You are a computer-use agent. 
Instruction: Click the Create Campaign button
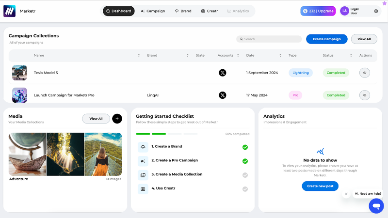tap(326, 39)
